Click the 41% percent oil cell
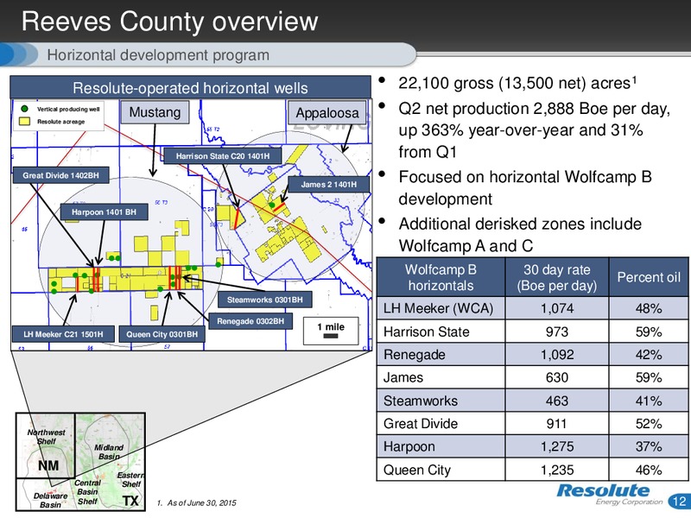This screenshot has height=518, width=691. click(x=649, y=401)
